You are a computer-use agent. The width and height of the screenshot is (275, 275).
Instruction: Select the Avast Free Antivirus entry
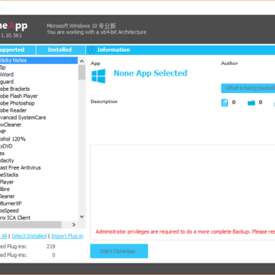[39, 167]
